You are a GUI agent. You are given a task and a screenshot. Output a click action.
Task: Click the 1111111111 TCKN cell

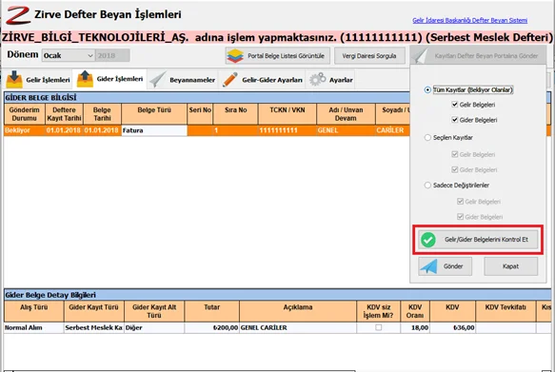coord(287,130)
